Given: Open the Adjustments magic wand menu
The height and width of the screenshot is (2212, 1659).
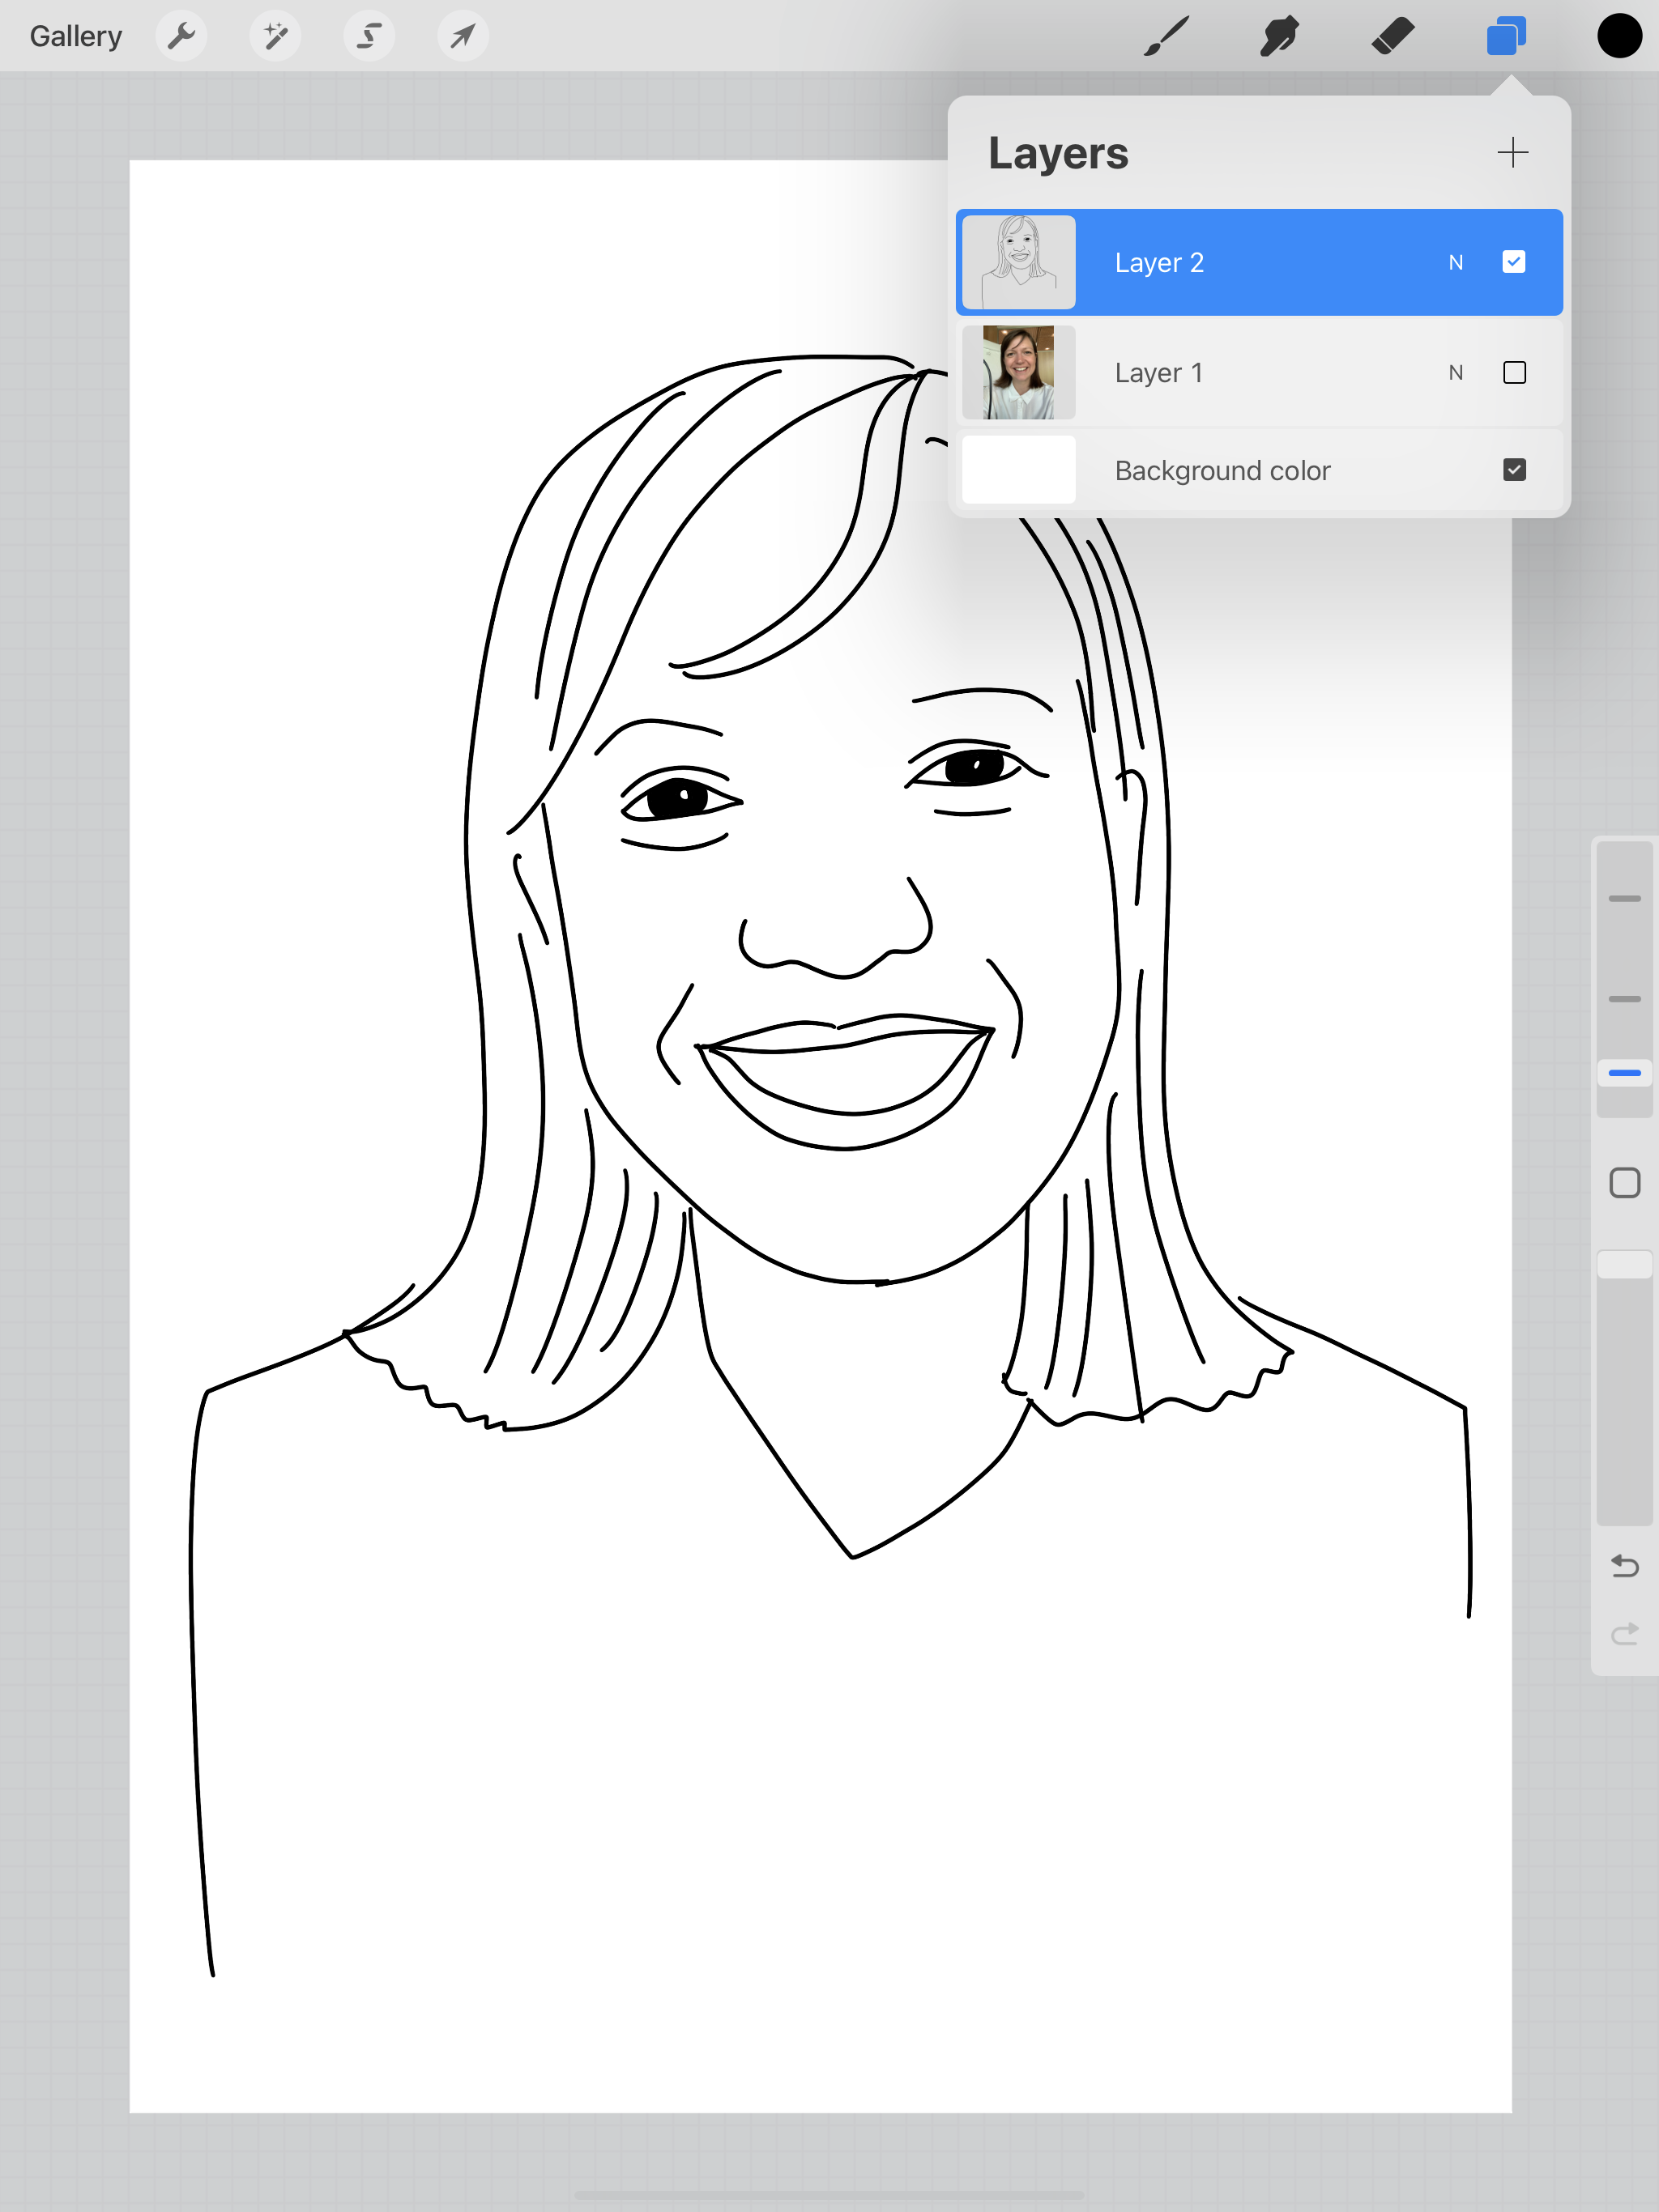Looking at the screenshot, I should click(x=275, y=37).
